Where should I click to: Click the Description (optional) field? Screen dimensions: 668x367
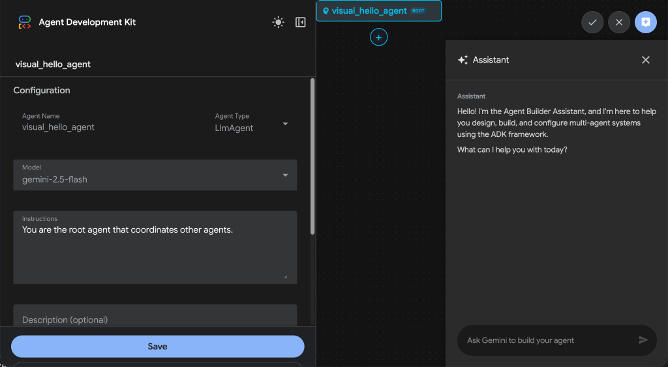tap(155, 319)
